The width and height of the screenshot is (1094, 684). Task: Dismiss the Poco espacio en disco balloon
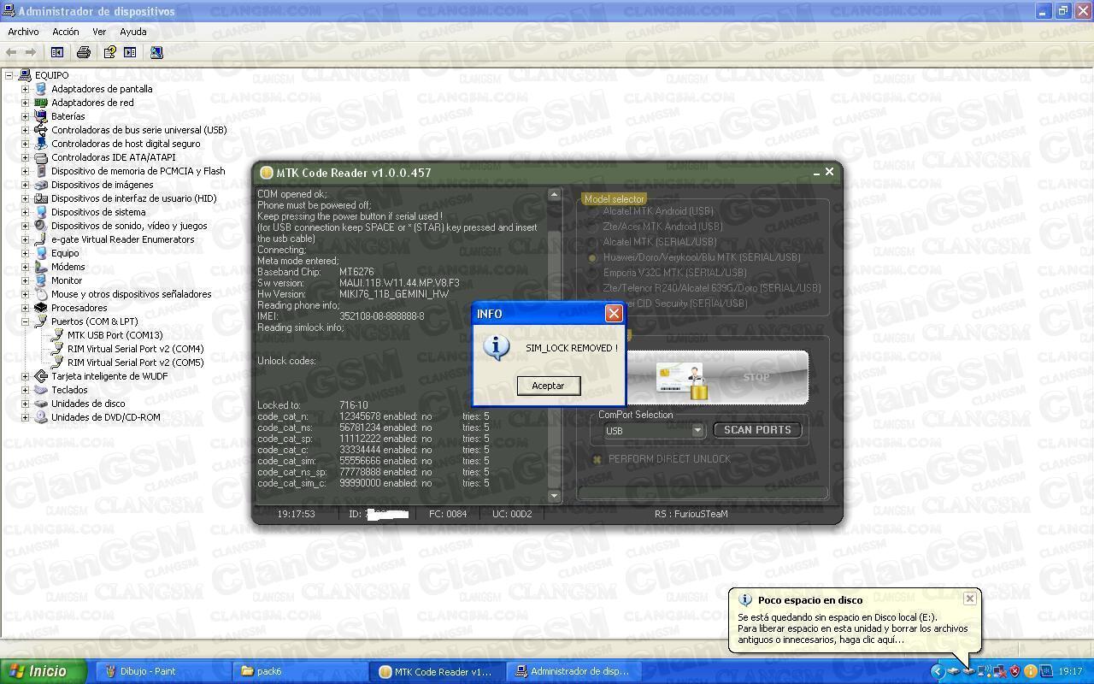(x=970, y=598)
